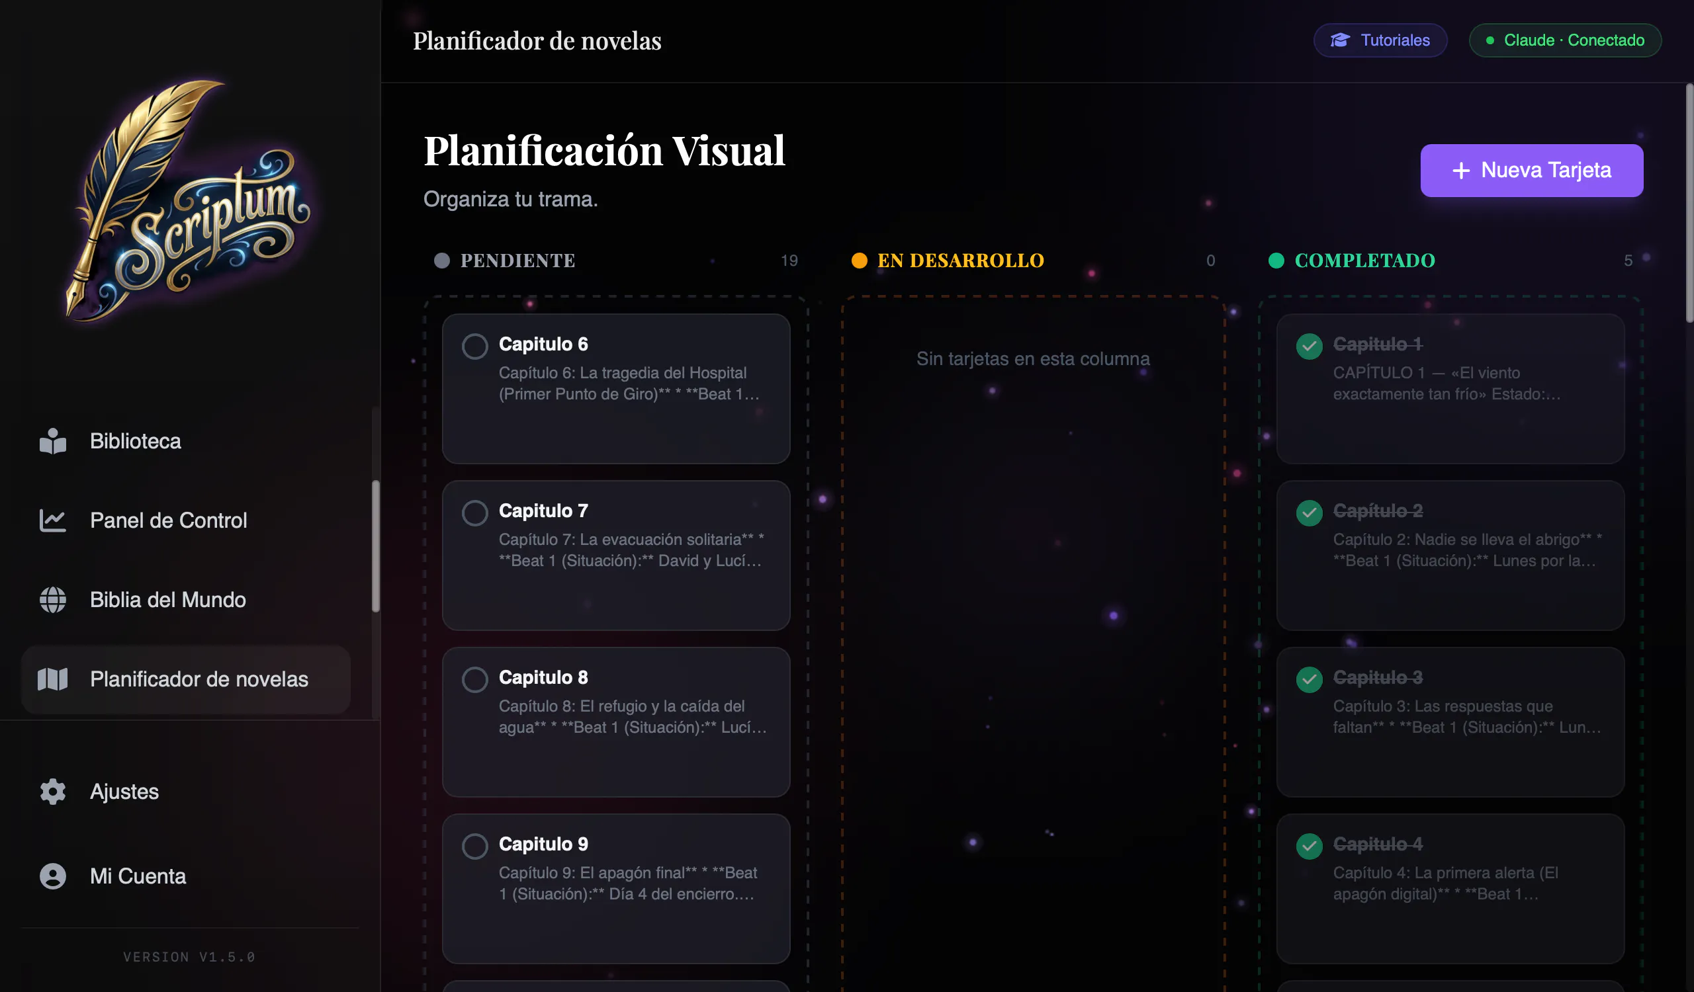The width and height of the screenshot is (1694, 992).
Task: Click the Biblia del Mundo globe icon
Action: click(52, 600)
